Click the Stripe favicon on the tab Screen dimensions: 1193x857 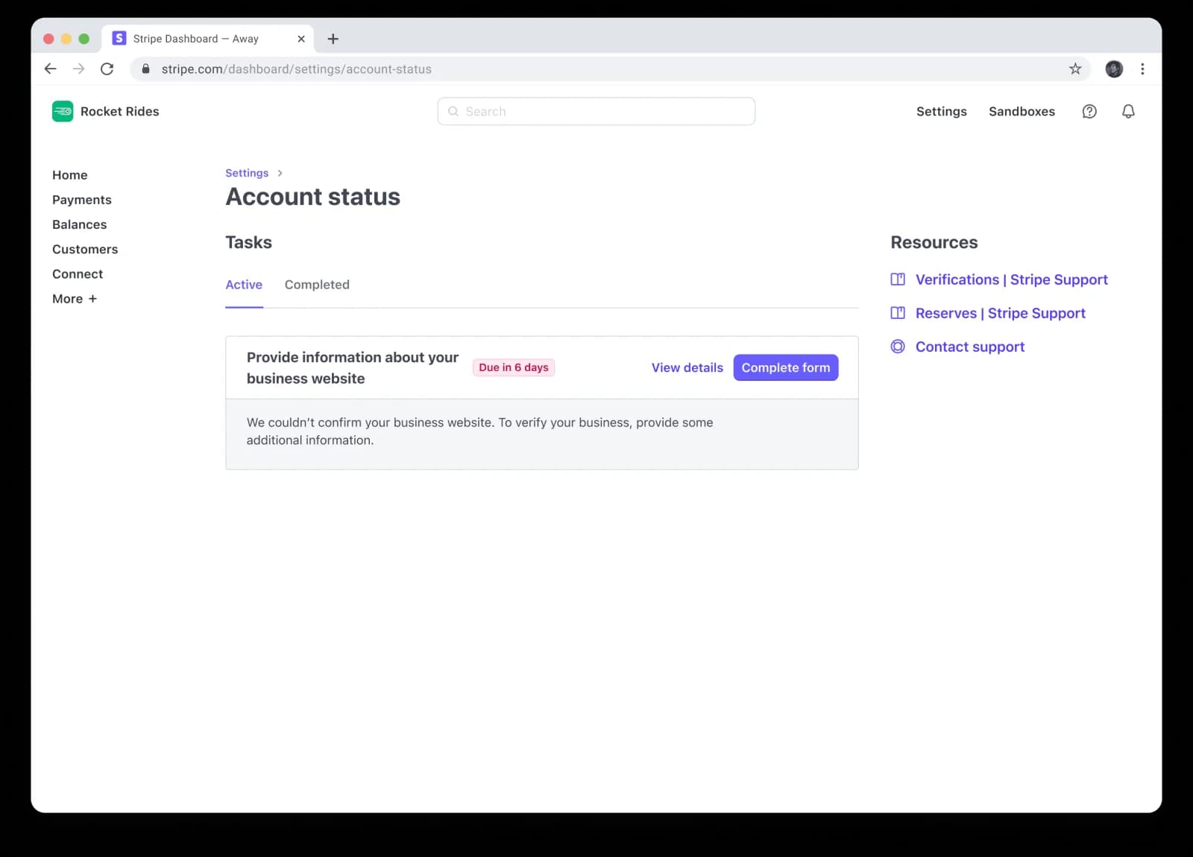pyautogui.click(x=119, y=38)
